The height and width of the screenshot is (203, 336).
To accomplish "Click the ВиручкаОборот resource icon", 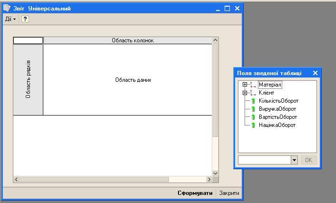I will tap(253, 109).
